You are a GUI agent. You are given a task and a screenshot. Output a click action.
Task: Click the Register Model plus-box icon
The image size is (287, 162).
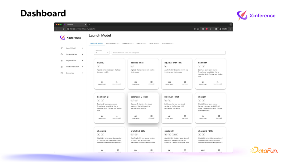[62, 60]
